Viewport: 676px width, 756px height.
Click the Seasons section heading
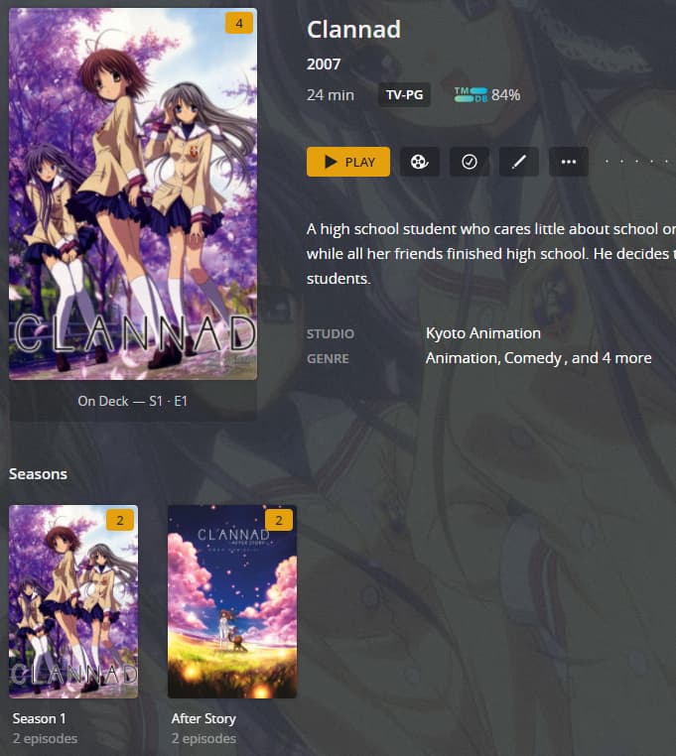(38, 474)
